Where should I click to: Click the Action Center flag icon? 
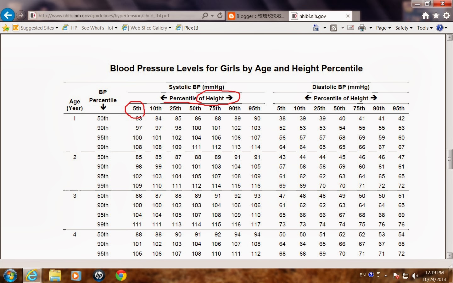pyautogui.click(x=396, y=276)
